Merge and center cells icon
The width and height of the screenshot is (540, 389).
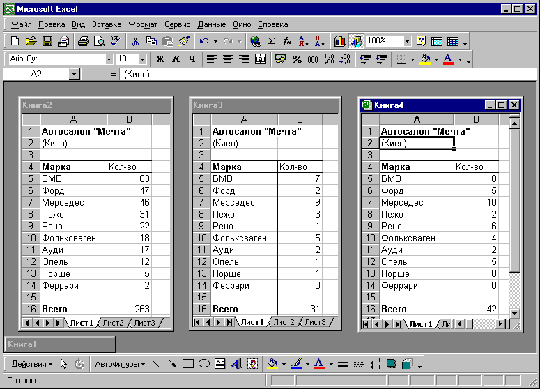click(261, 59)
